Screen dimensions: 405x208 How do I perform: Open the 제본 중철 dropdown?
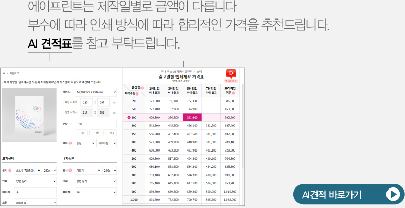(x=85, y=143)
